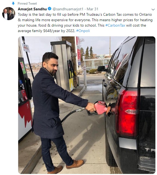Open the Mar 31 timestamp permalink
Image resolution: width=157 pixels, height=175 pixels.
(92, 9)
